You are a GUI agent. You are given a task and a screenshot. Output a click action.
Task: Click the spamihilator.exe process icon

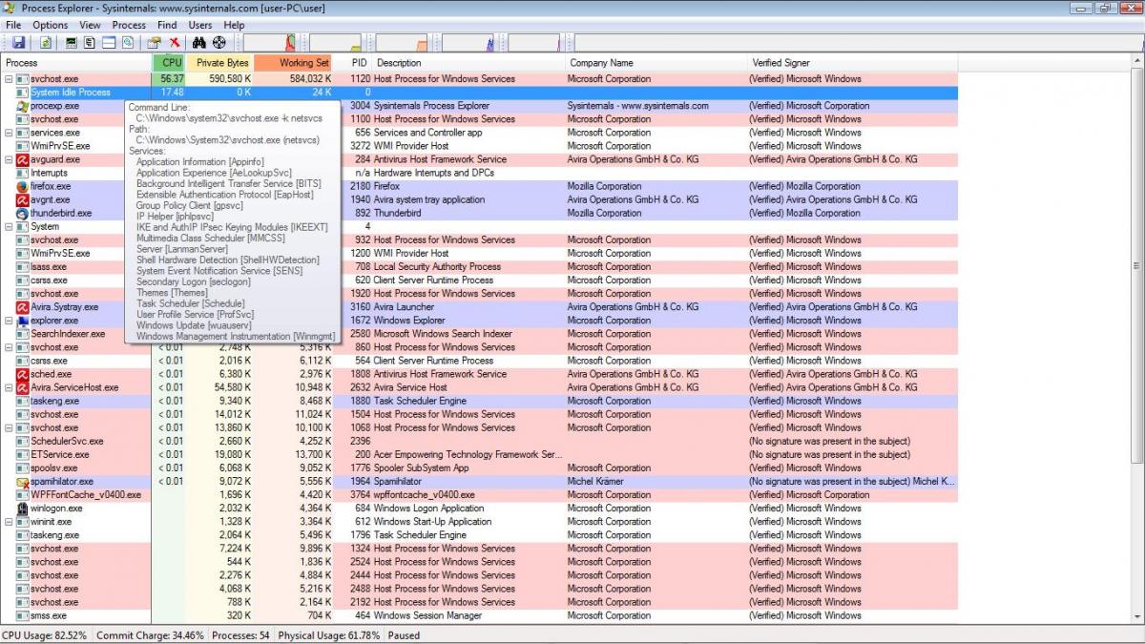pyautogui.click(x=23, y=482)
